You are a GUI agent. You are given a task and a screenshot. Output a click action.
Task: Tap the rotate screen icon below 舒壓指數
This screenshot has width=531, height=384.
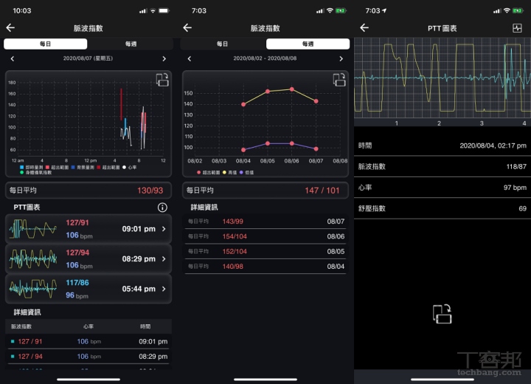(442, 313)
